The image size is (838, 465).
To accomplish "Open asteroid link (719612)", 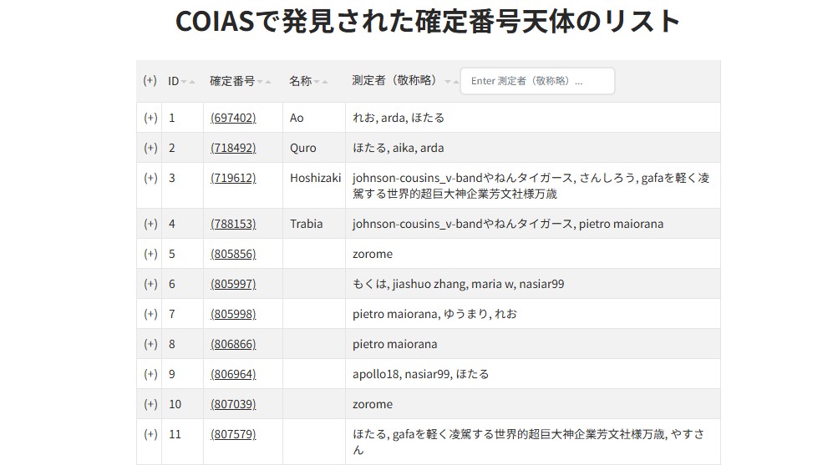I will tap(234, 177).
